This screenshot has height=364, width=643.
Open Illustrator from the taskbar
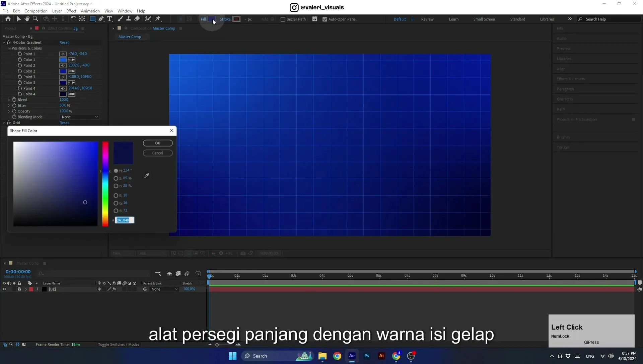click(381, 356)
